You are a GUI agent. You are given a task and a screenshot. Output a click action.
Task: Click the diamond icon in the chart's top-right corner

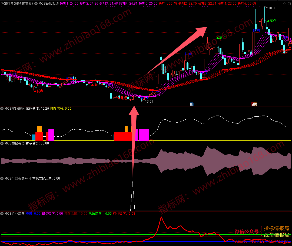click(284, 4)
